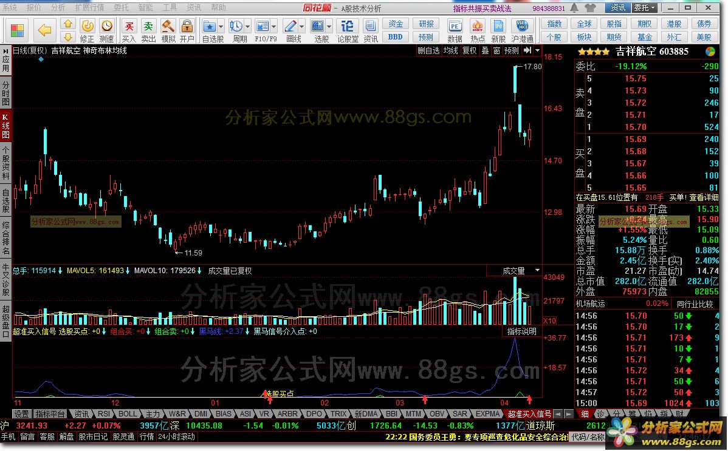Expand the 画线 dropdown arrow

301,27
